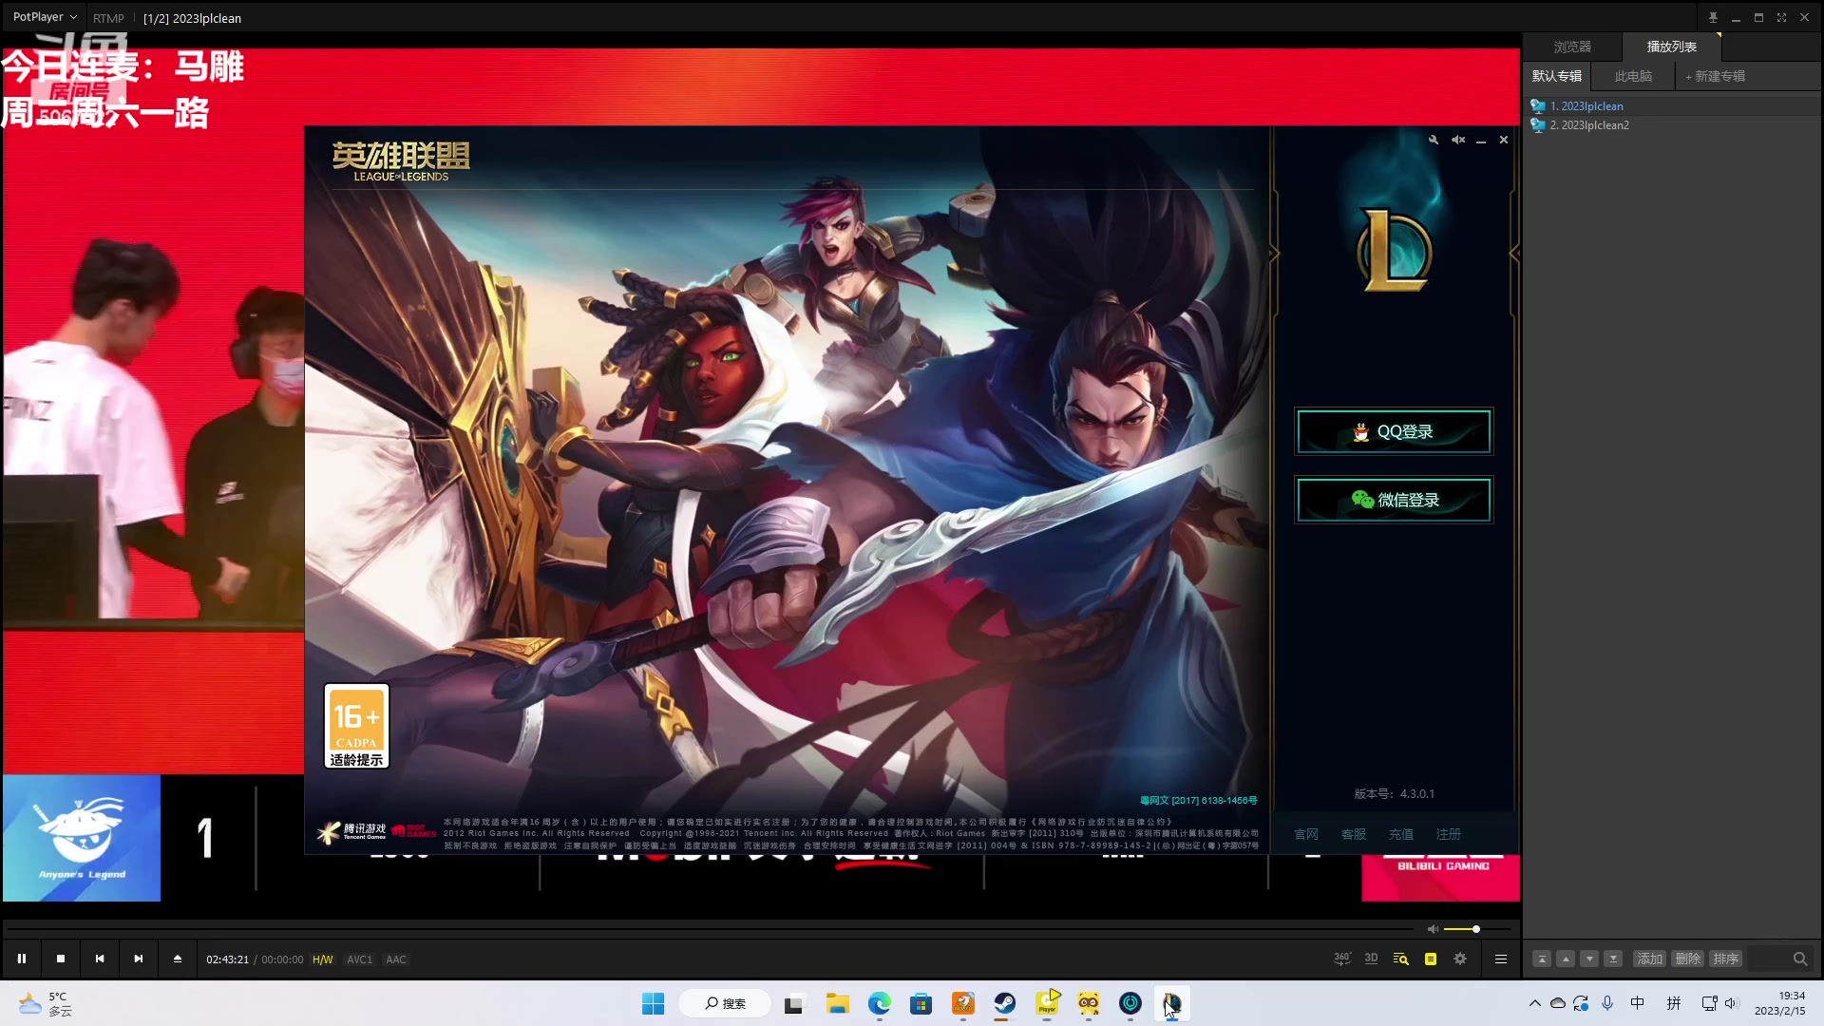Log in with QQ登录 button

[x=1394, y=431]
